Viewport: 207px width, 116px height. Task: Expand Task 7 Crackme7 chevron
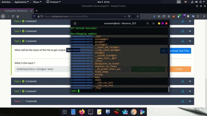(190, 91)
